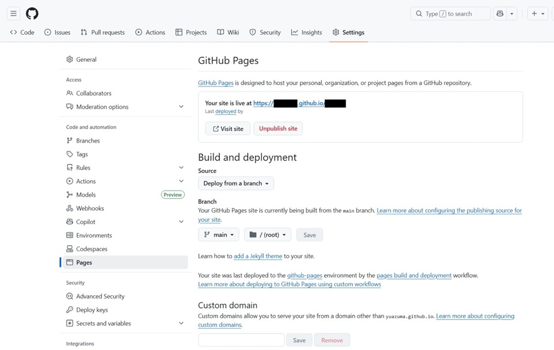Open the global navigation hamburger menu
The image size is (554, 350).
(x=13, y=13)
